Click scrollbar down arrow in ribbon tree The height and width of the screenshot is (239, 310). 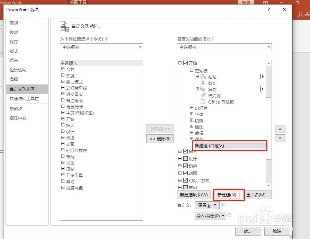pyautogui.click(x=268, y=185)
